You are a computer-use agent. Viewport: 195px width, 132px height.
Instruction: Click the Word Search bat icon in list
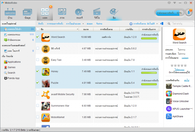46,37
